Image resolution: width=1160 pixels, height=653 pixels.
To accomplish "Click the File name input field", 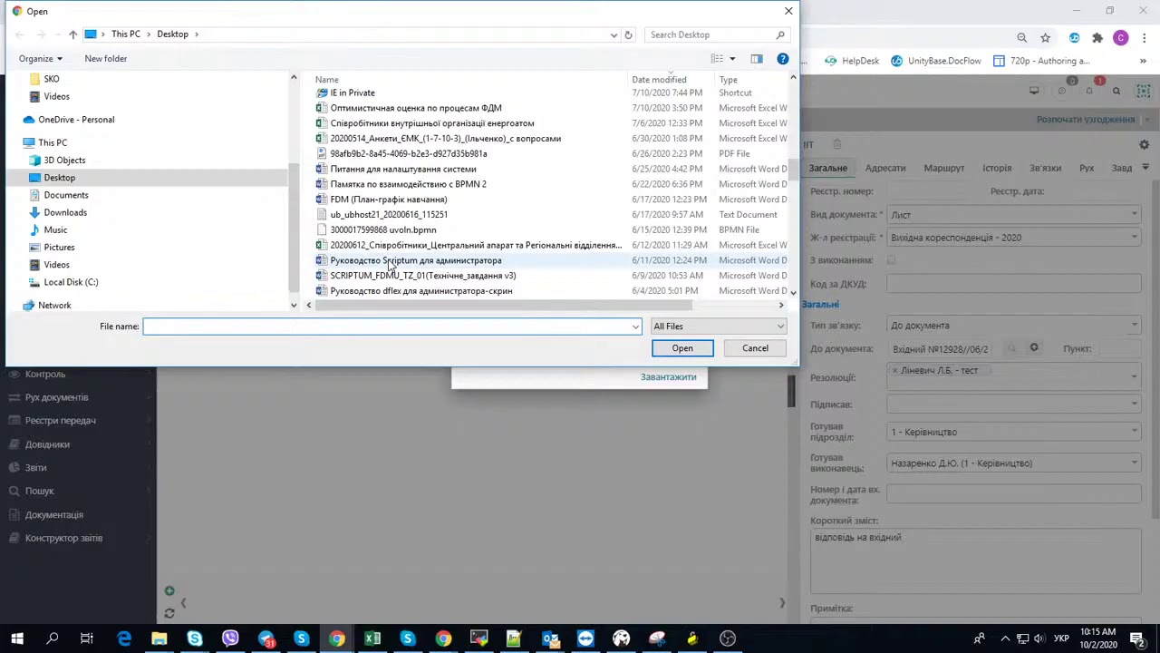I will pos(387,326).
